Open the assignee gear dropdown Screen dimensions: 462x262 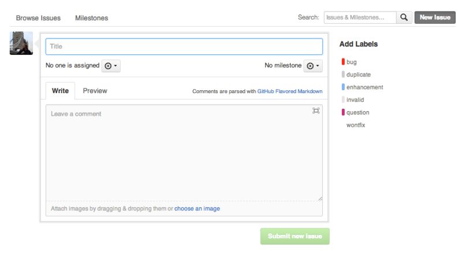[x=111, y=66]
